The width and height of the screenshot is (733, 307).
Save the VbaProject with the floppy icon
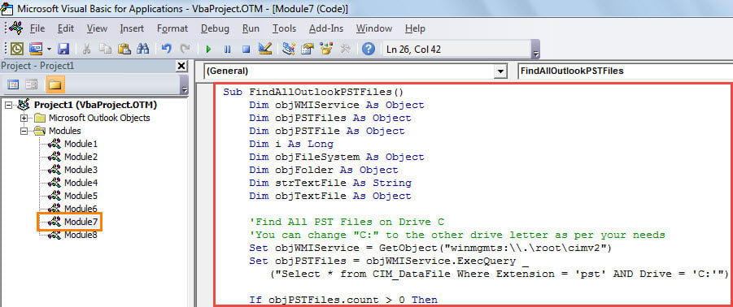(x=63, y=49)
